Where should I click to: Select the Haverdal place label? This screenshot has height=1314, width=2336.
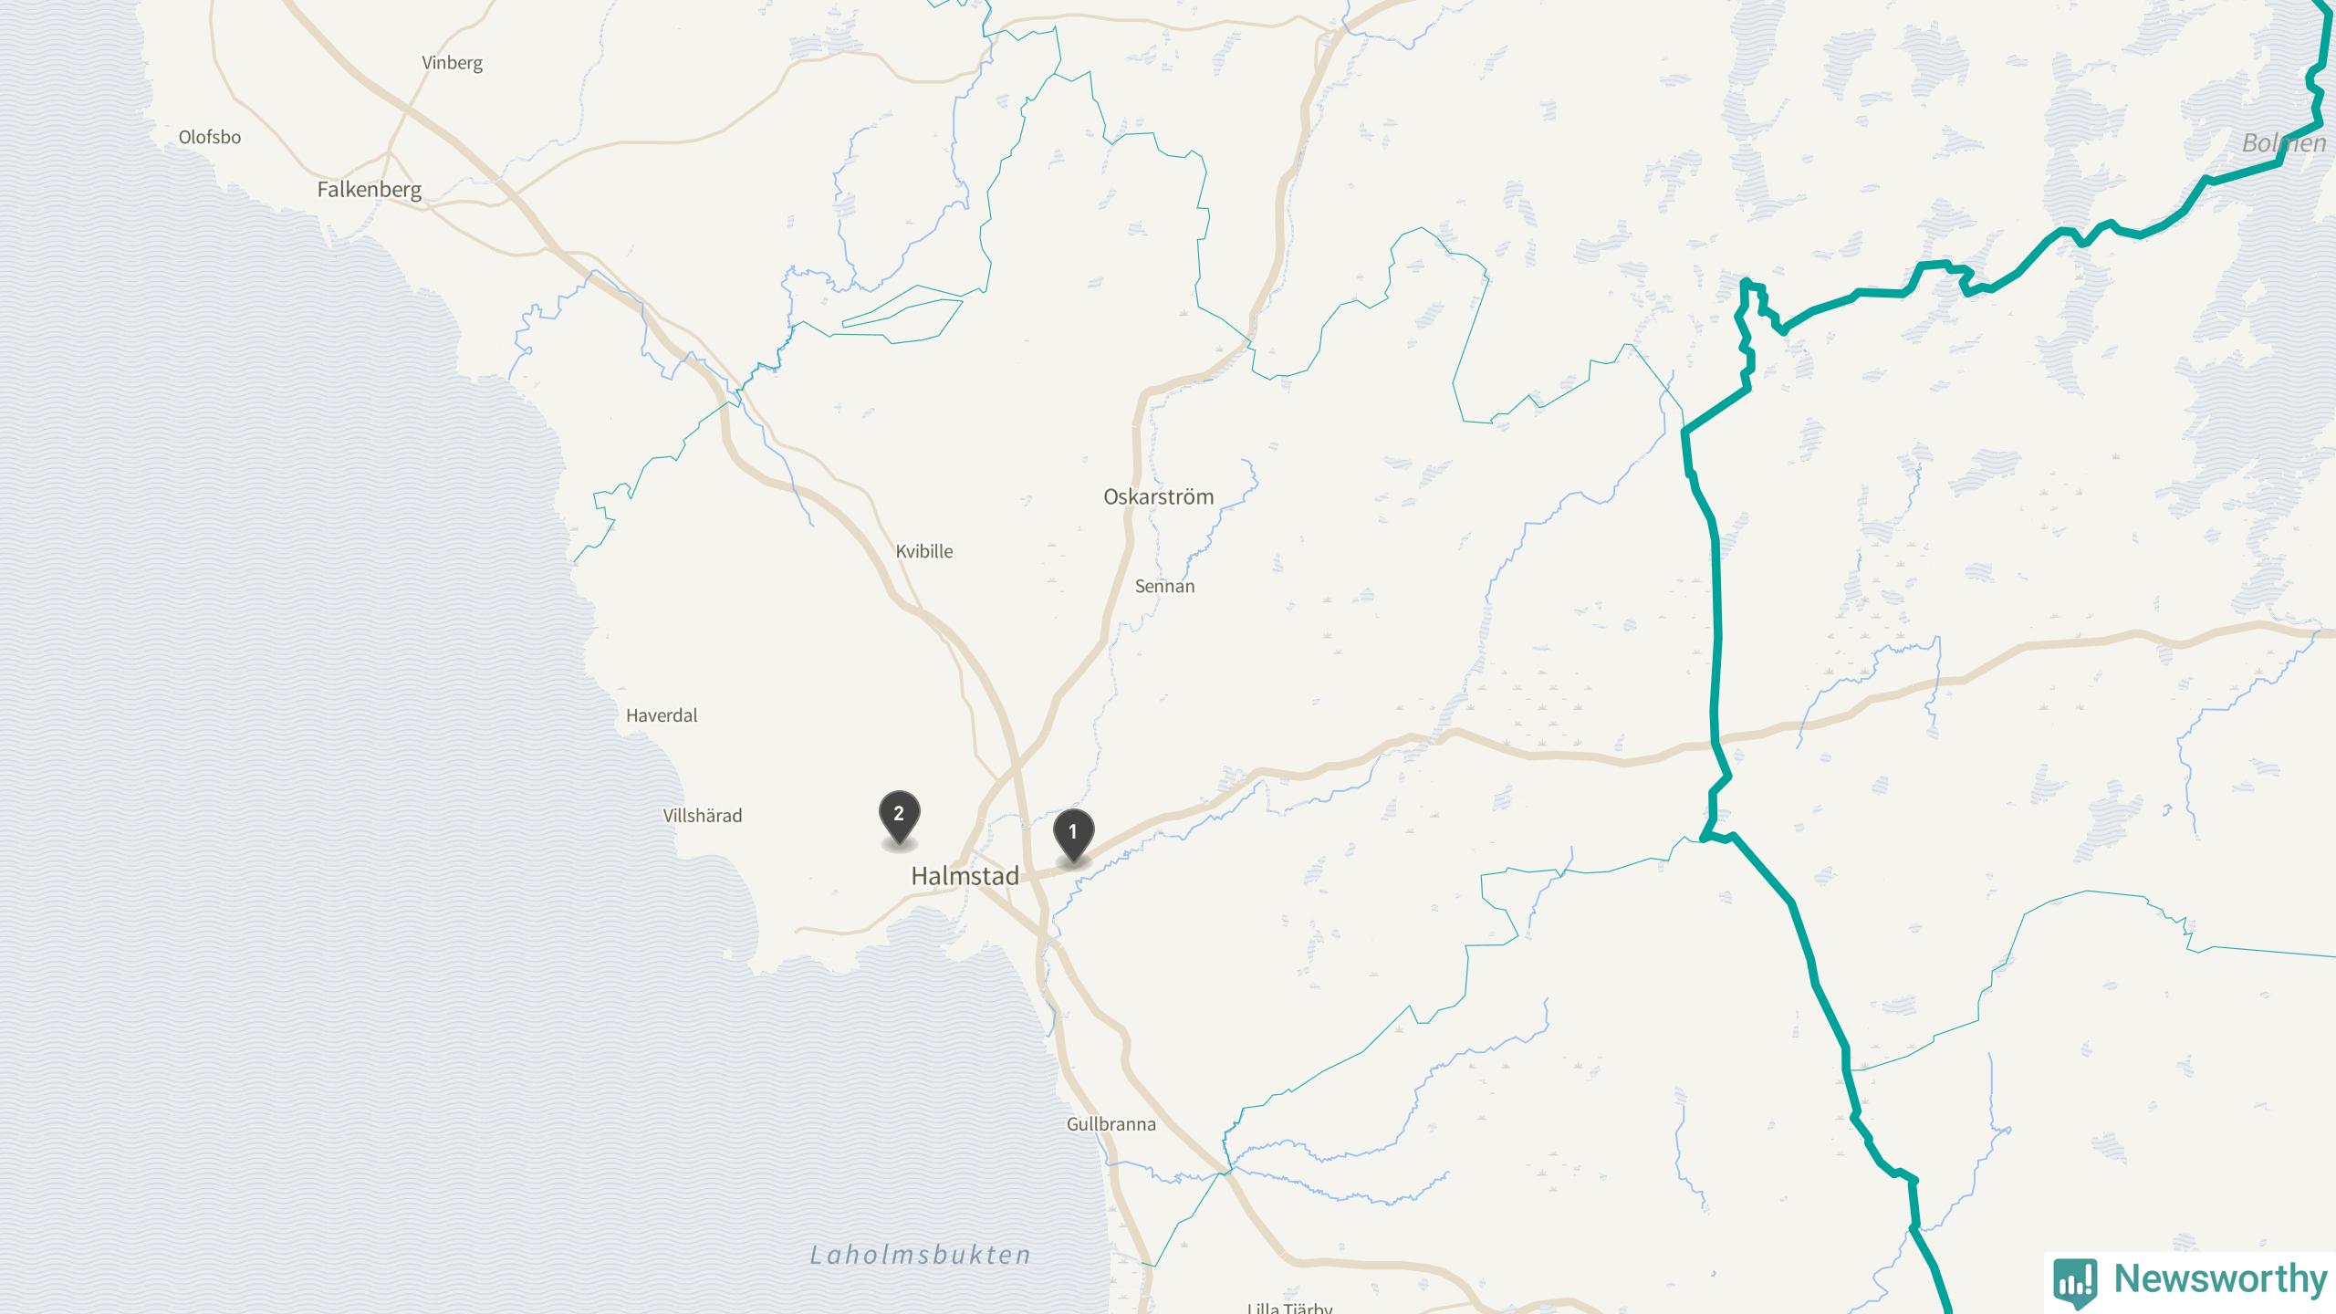[662, 715]
